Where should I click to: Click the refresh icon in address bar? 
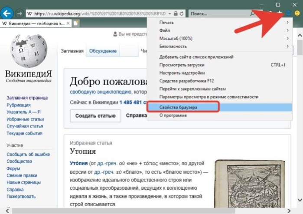pyautogui.click(x=182, y=13)
